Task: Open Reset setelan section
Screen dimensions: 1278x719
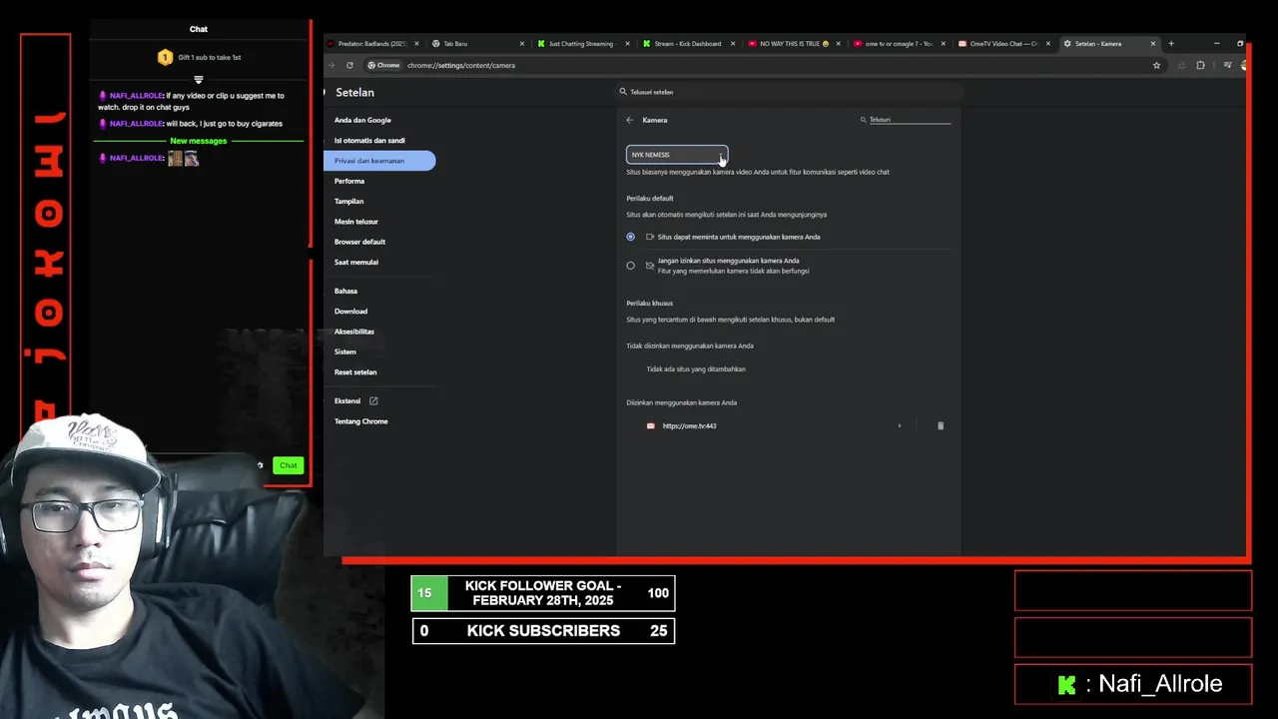Action: coord(355,372)
